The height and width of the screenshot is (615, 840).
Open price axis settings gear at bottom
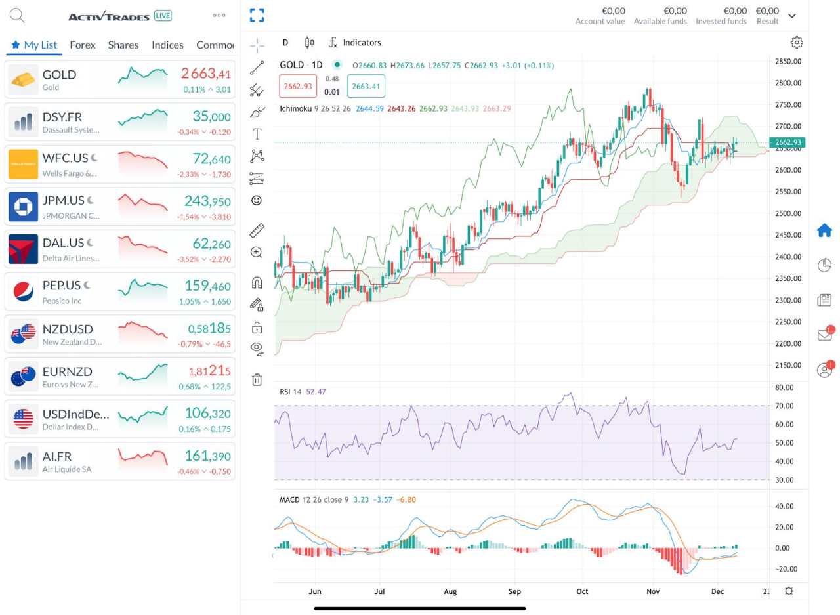[x=789, y=591]
